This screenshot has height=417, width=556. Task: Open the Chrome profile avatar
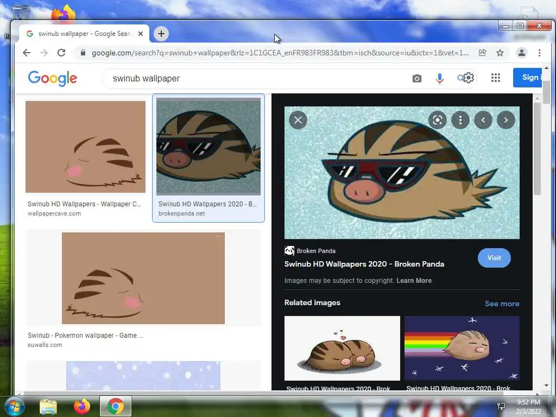click(x=522, y=53)
